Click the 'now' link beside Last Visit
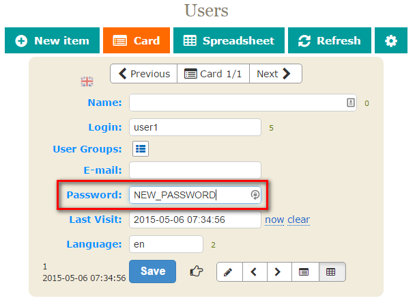 click(274, 220)
